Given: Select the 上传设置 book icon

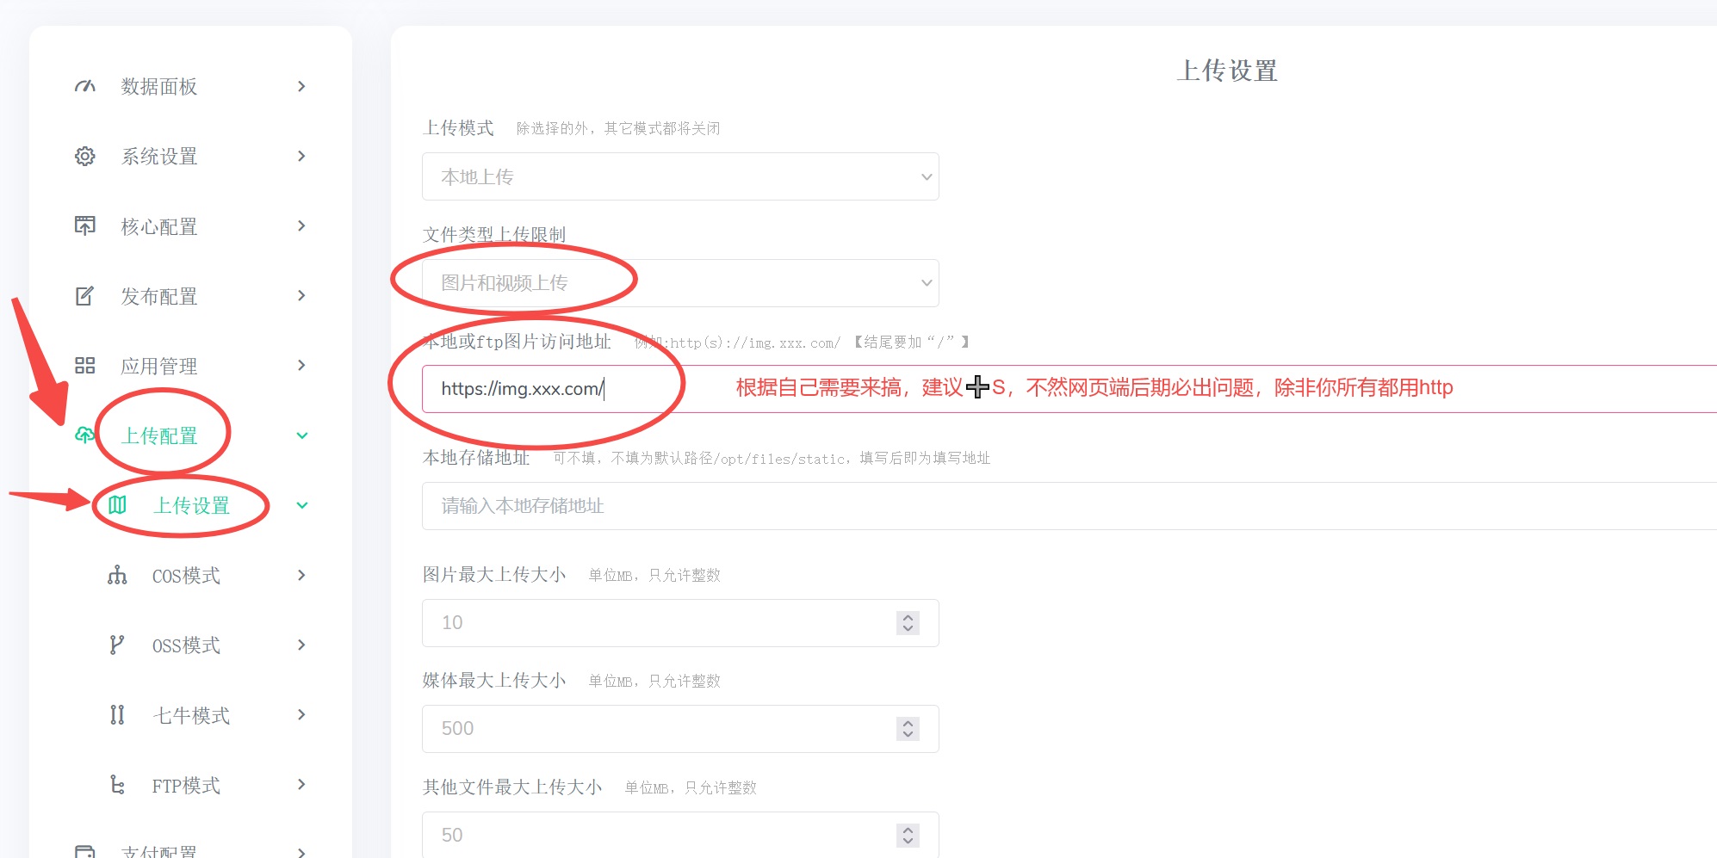Looking at the screenshot, I should pyautogui.click(x=118, y=506).
